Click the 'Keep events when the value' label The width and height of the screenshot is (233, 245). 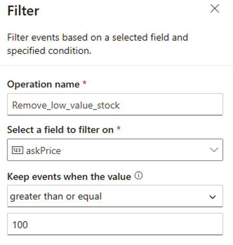click(x=69, y=177)
